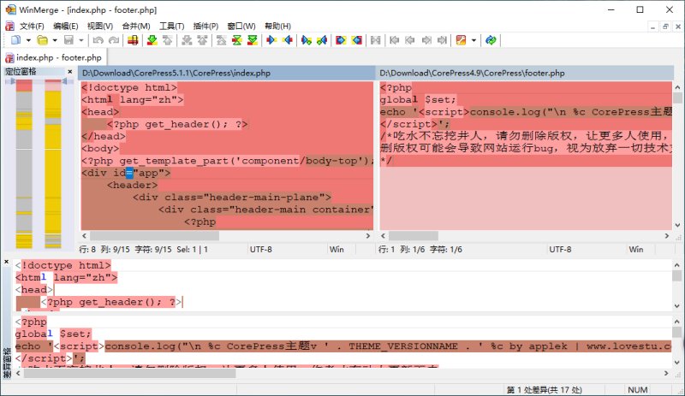Copy difference to left pane

288,40
